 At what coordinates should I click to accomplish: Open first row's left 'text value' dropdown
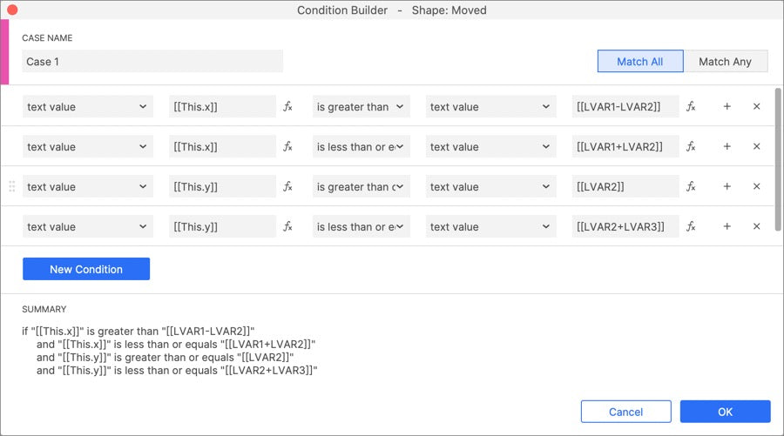pos(87,107)
